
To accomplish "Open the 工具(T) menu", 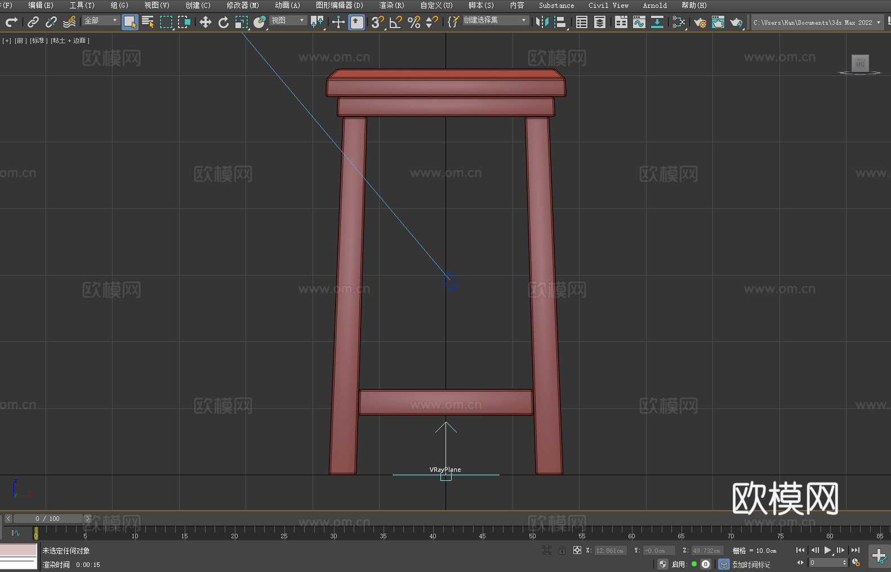I will [82, 5].
